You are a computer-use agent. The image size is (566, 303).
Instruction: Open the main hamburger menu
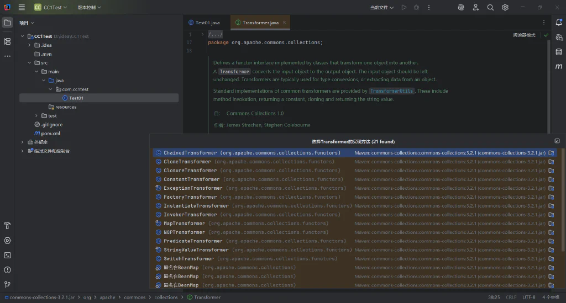[22, 7]
